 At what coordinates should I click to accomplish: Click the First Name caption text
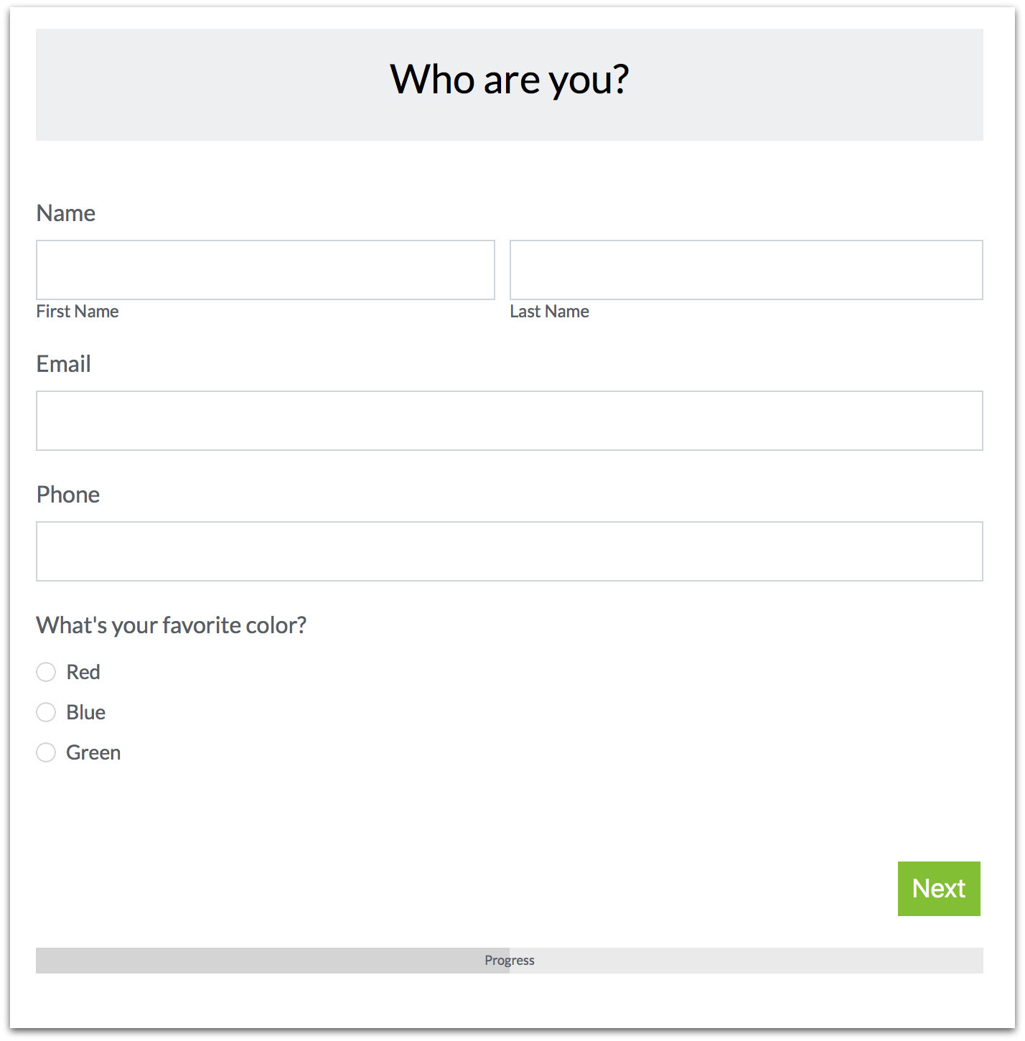point(77,311)
